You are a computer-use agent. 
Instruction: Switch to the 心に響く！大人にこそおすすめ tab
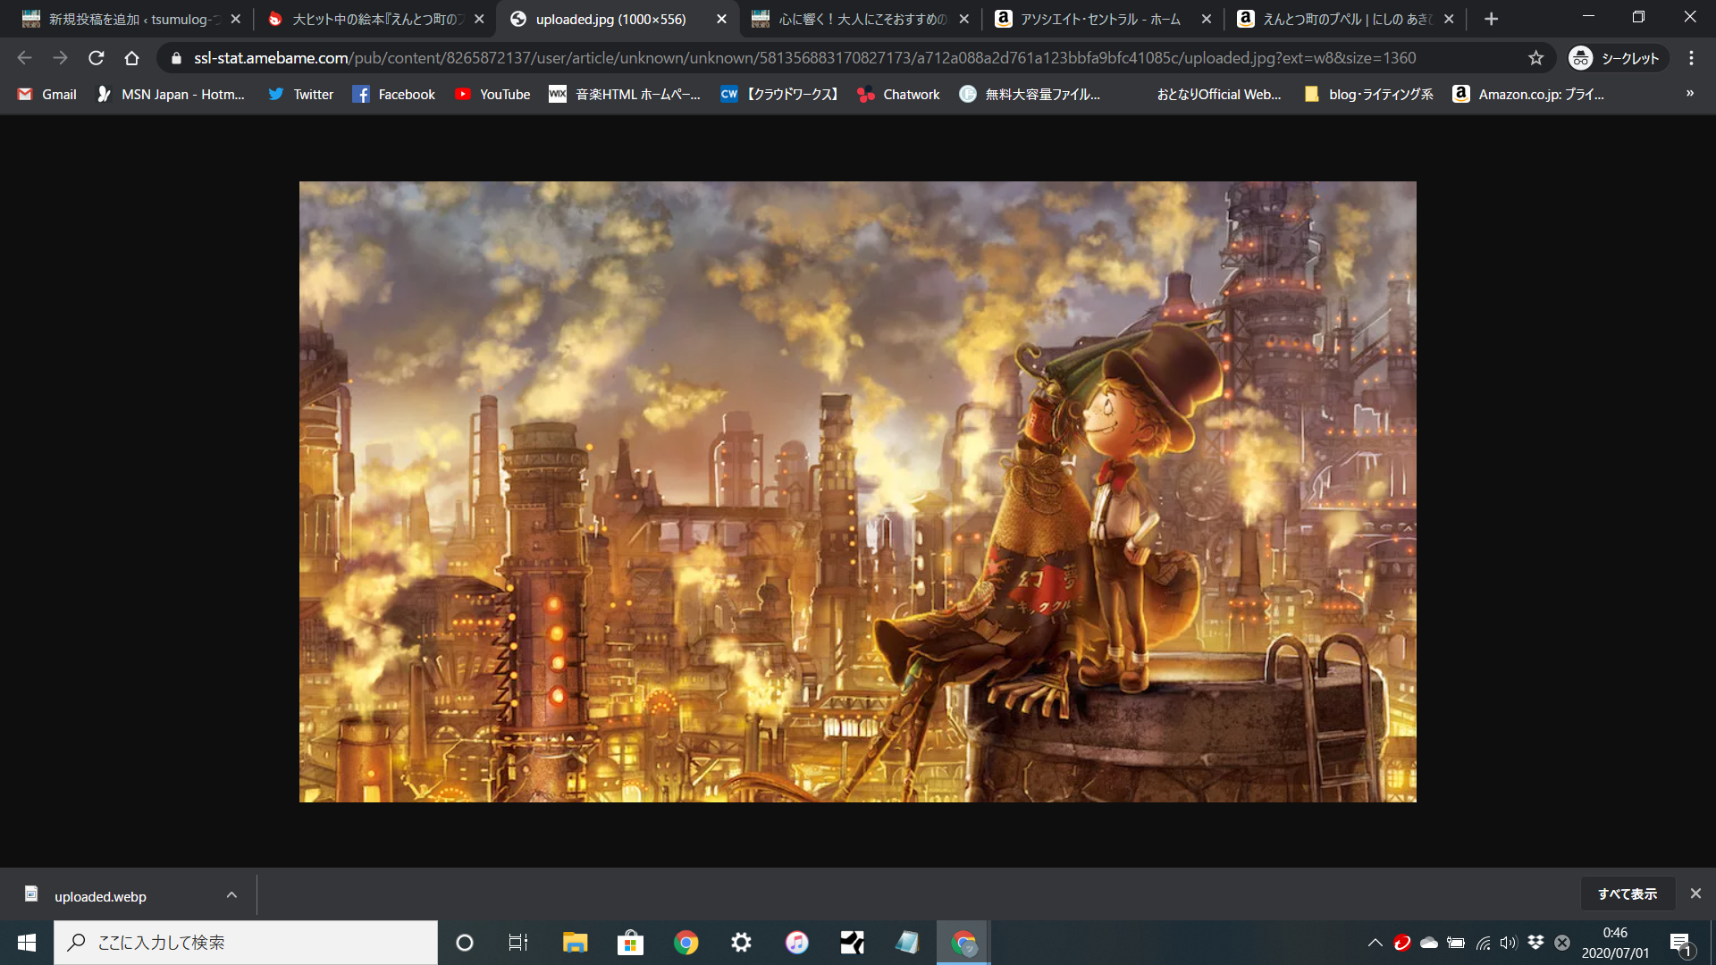(x=860, y=19)
